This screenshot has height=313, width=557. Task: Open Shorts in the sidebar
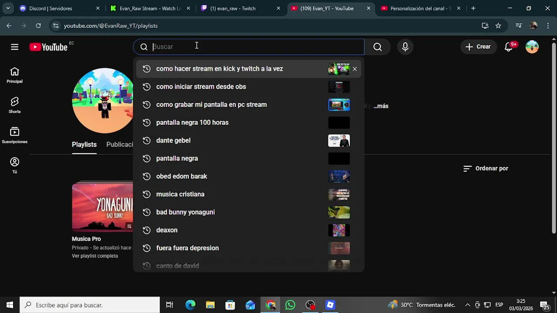(14, 105)
